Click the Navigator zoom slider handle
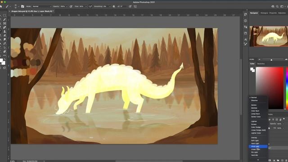The image size is (288, 162). (x=271, y=60)
